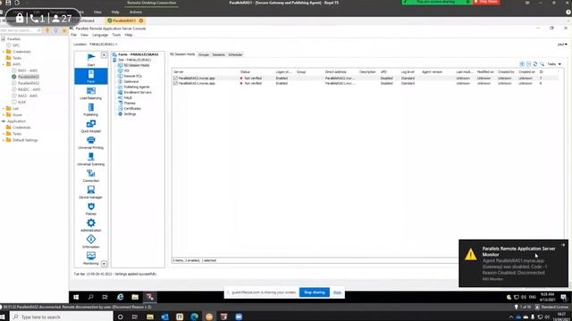The image size is (572, 321).
Task: Open the Tasks dropdown above server list
Action: pyautogui.click(x=554, y=64)
